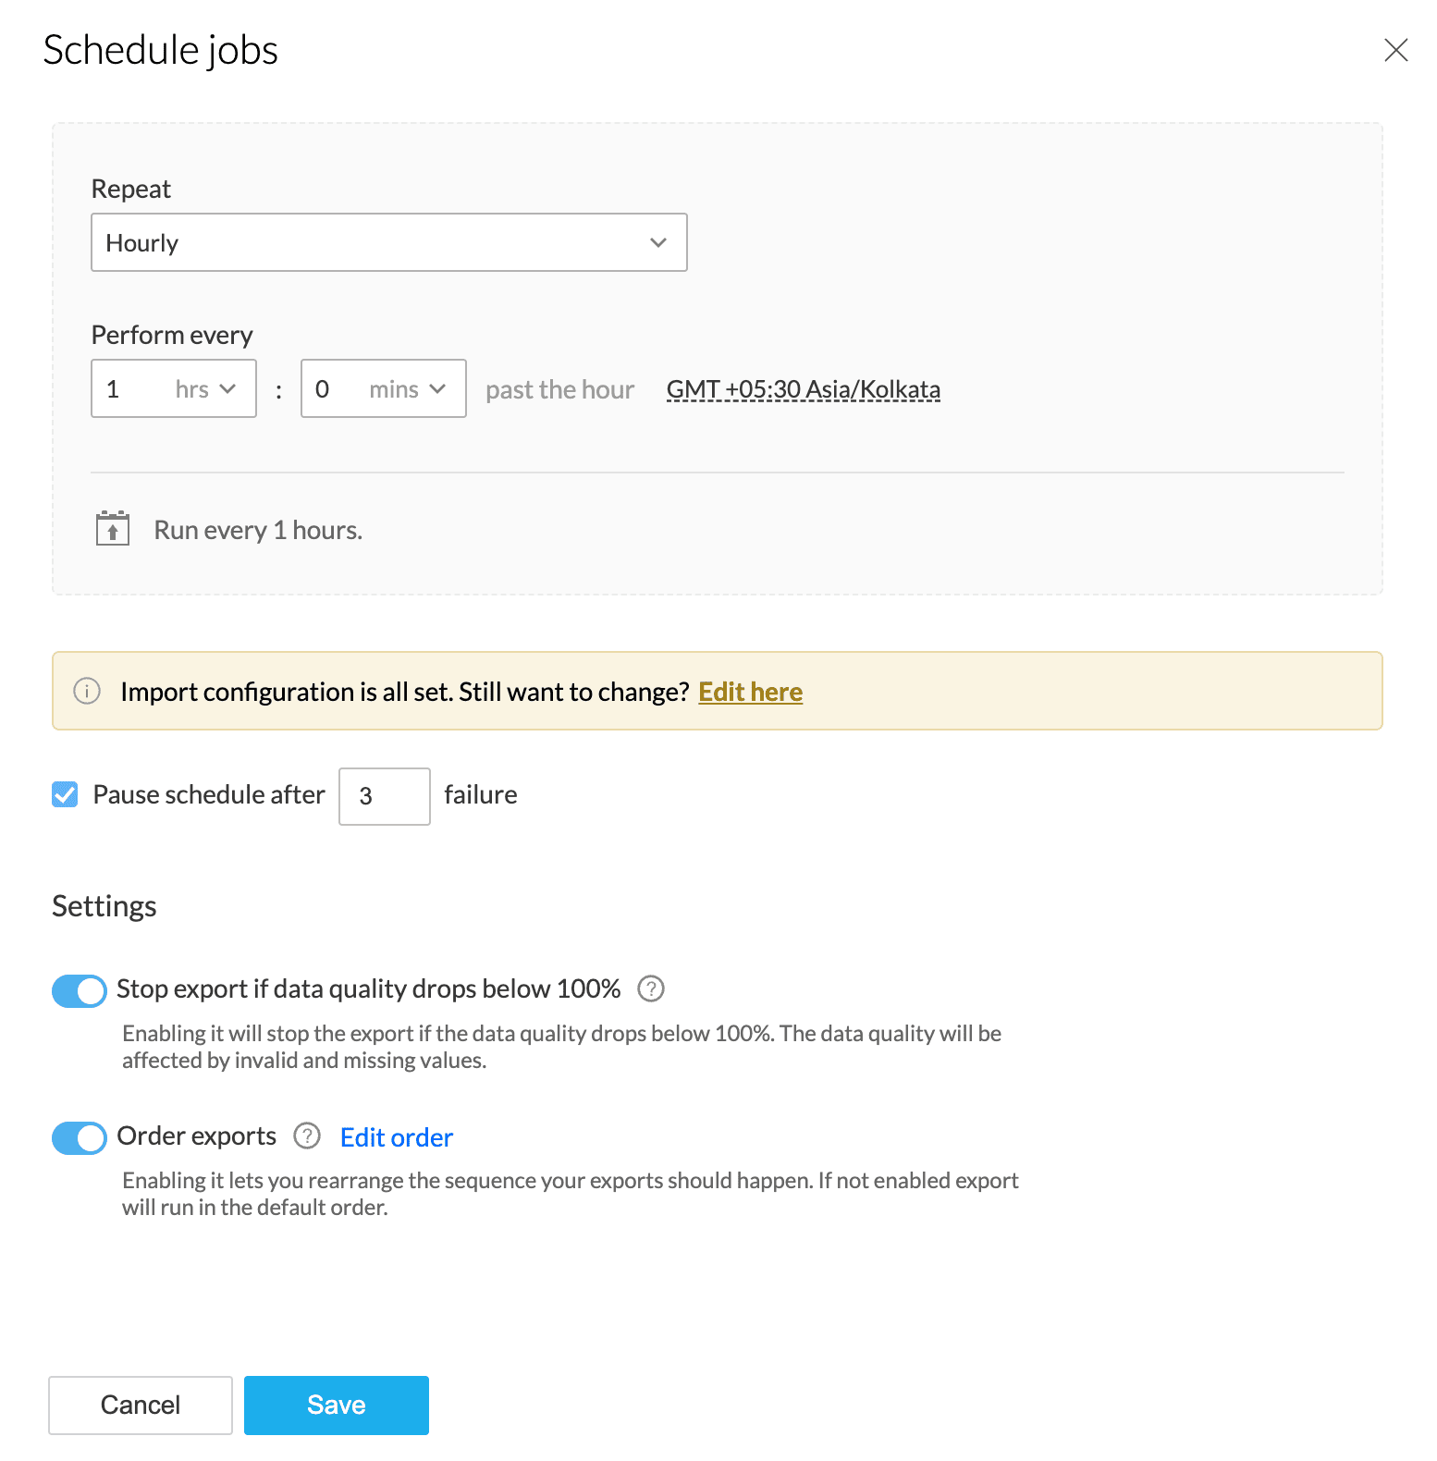1437x1461 pixels.
Task: Close the Schedule jobs dialog
Action: click(1395, 50)
